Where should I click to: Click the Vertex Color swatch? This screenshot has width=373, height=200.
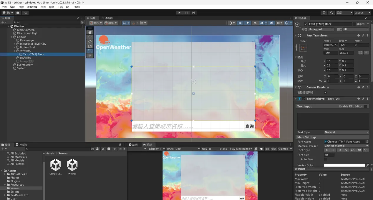(344, 165)
